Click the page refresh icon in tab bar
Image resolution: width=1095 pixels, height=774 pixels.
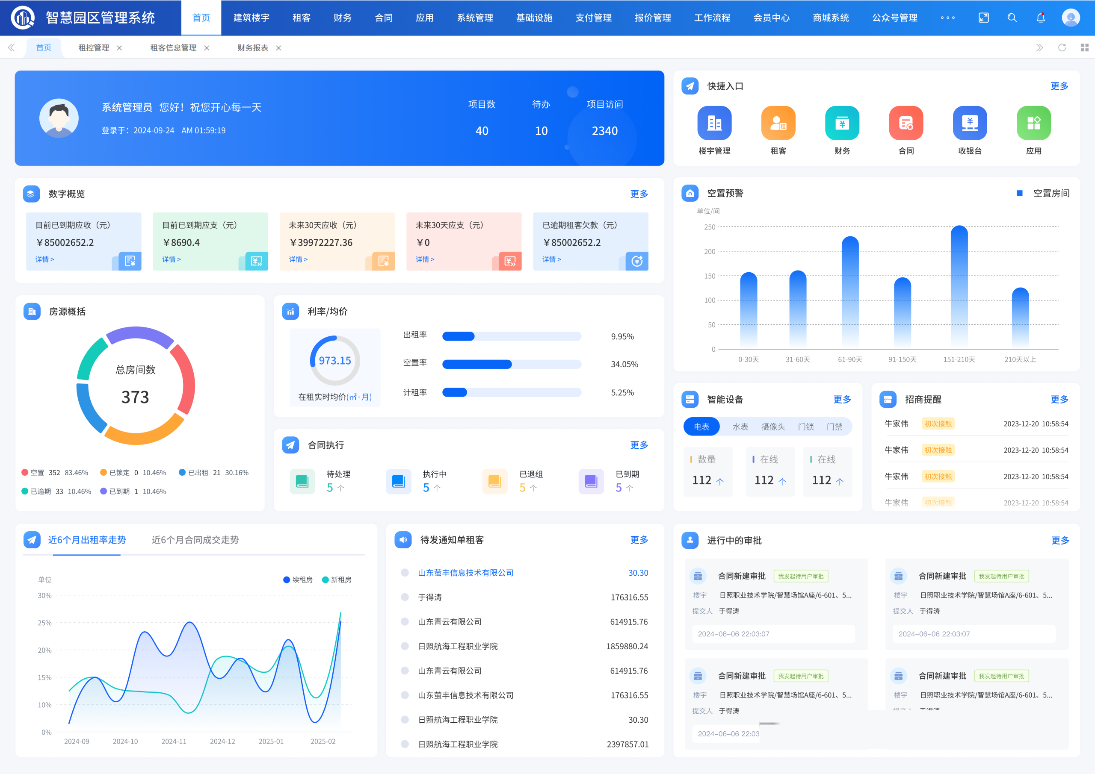pyautogui.click(x=1062, y=48)
